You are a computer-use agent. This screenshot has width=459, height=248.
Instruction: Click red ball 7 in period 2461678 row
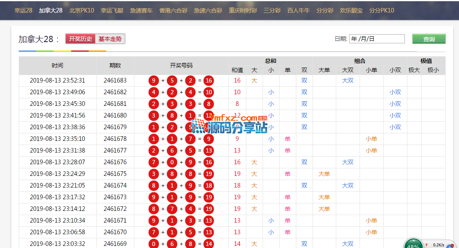[190, 139]
